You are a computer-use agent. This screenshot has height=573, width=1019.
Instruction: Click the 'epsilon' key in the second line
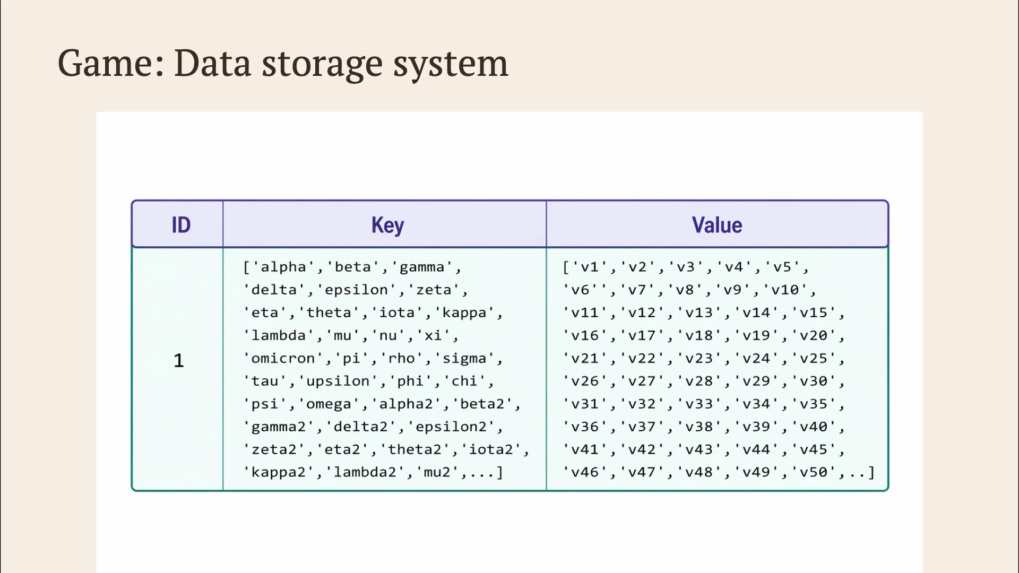pyautogui.click(x=357, y=290)
